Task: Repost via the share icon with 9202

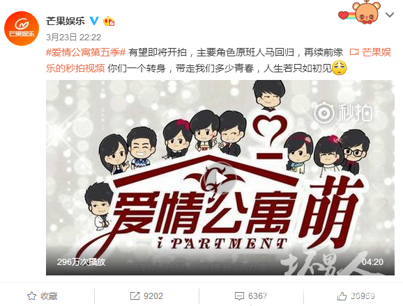Action: (146, 296)
